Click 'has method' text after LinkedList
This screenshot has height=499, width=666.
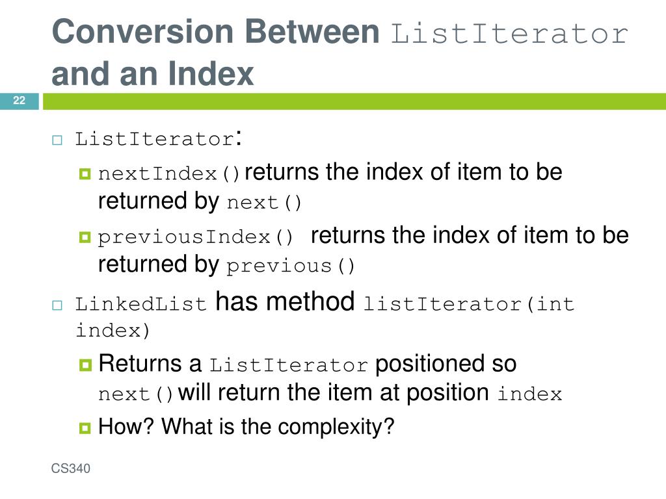tap(285, 302)
